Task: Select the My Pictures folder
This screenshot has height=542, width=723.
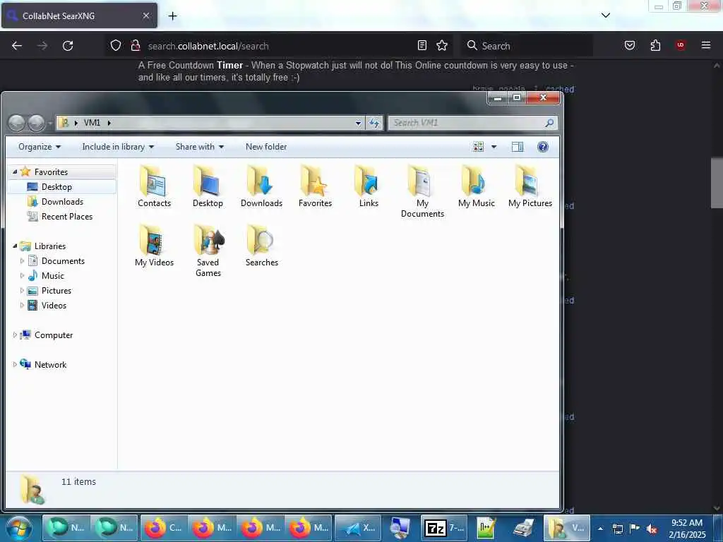Action: (x=530, y=186)
